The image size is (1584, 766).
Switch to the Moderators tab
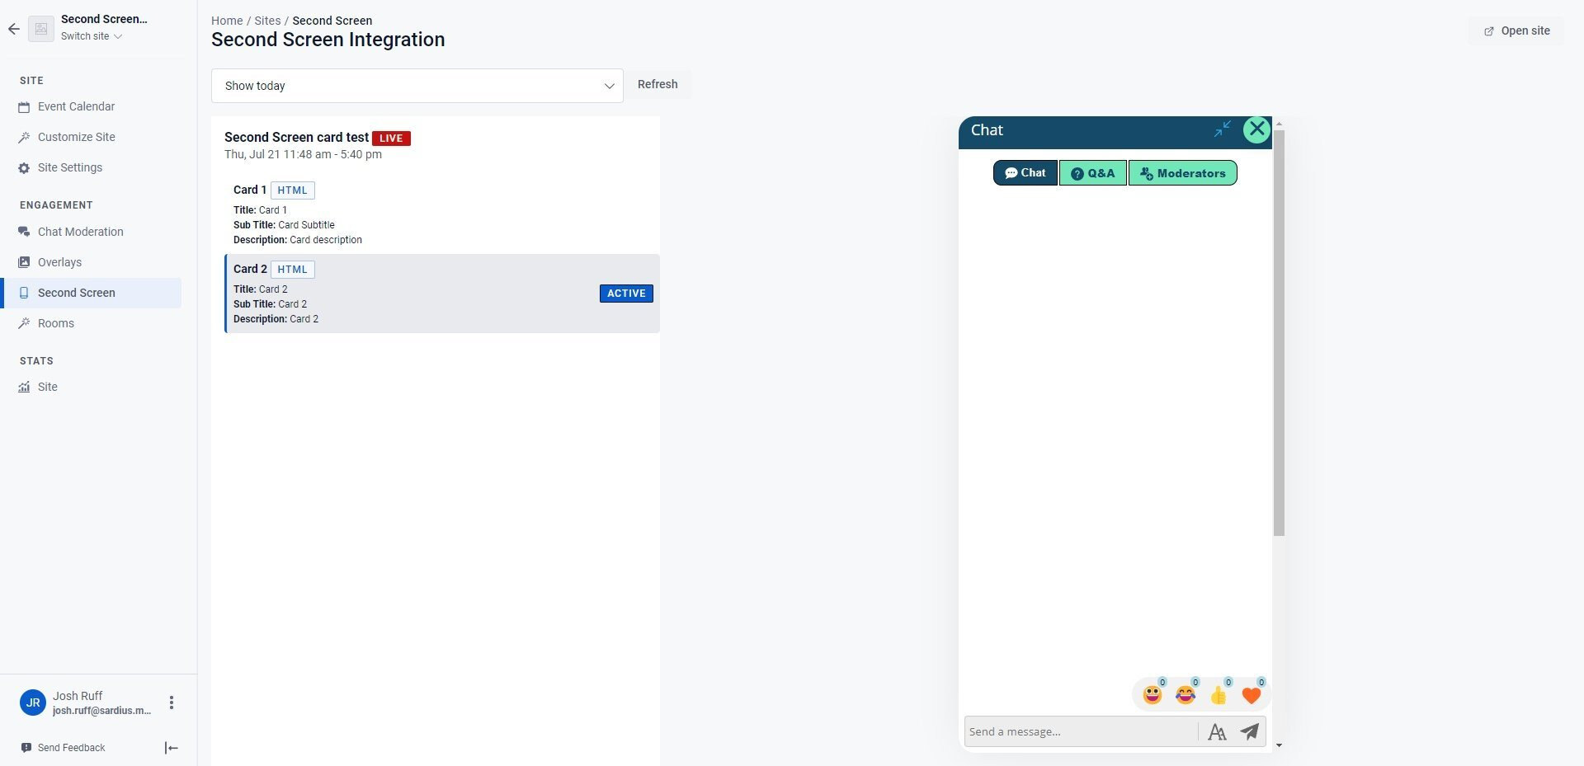(1183, 173)
